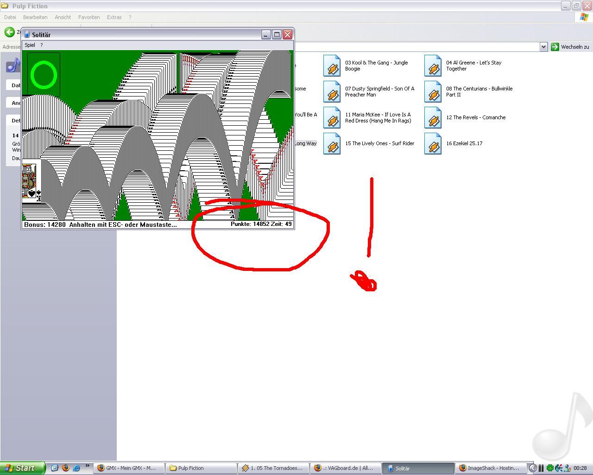Click file name '03 Kool & The Gang - Jungle Boogie'
Image resolution: width=593 pixels, height=475 pixels.
point(377,65)
